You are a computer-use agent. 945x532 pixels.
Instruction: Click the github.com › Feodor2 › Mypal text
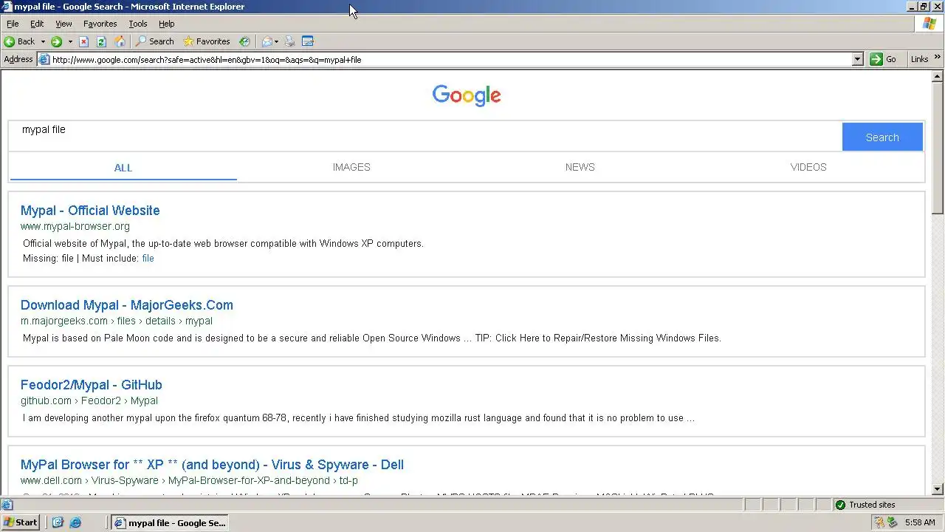click(x=89, y=401)
